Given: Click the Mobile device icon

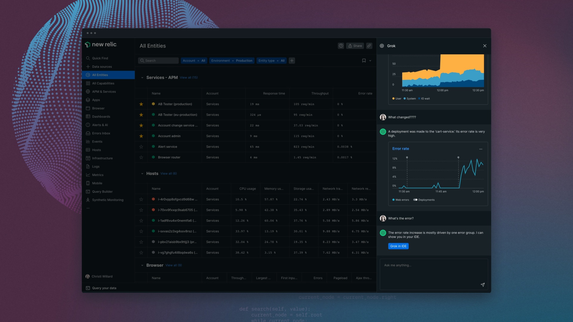Looking at the screenshot, I should point(88,183).
